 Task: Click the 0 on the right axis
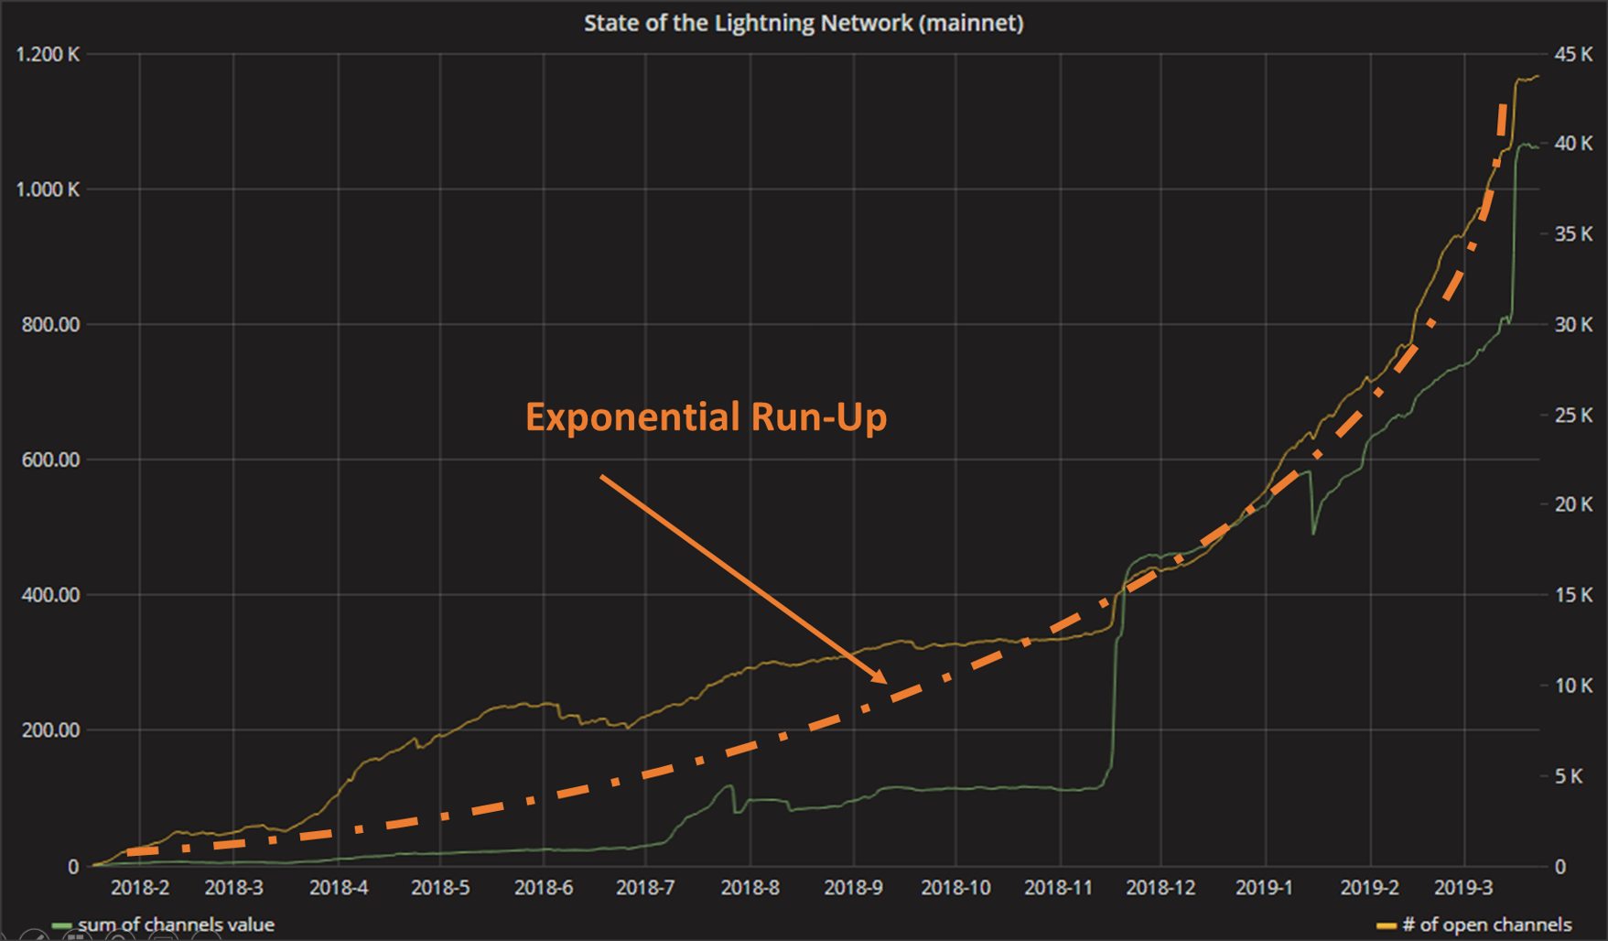click(1560, 866)
